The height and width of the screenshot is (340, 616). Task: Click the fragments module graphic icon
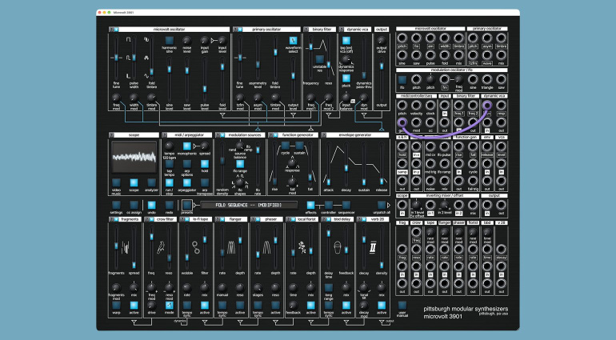(x=125, y=248)
